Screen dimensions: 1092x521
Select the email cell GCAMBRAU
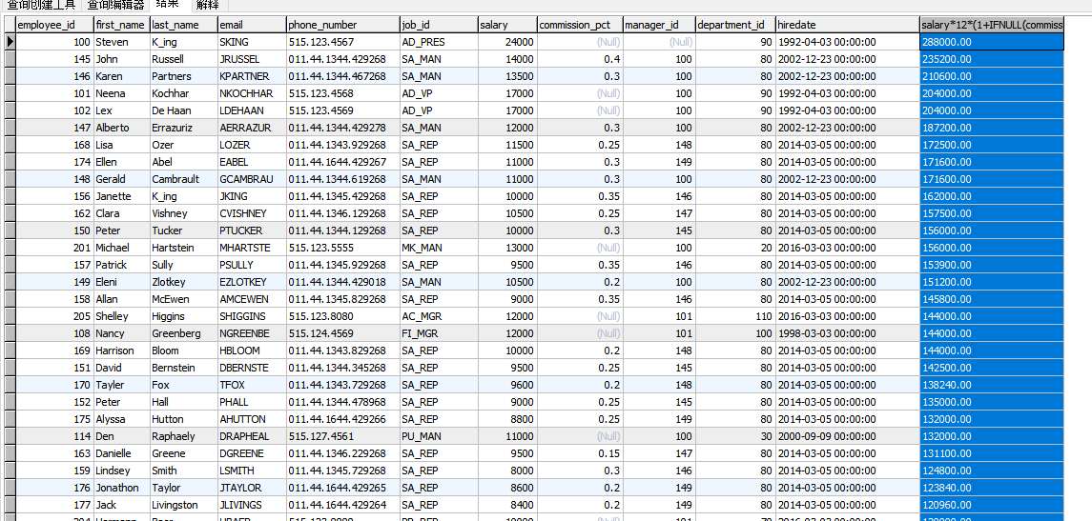(x=252, y=179)
